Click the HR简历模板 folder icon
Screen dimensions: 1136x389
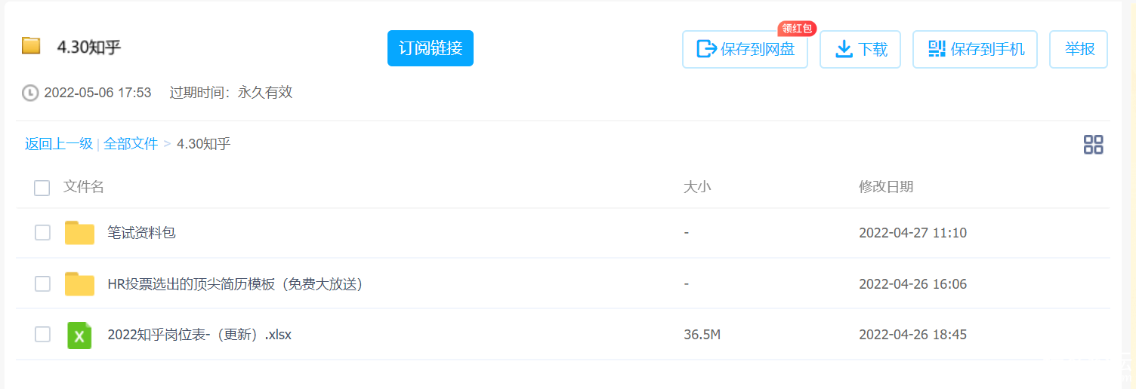coord(79,283)
